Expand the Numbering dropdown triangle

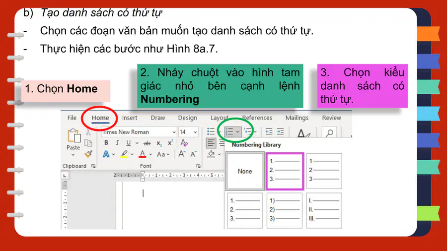click(238, 132)
